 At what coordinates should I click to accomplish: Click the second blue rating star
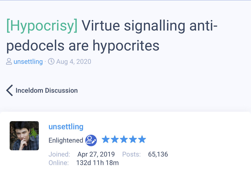(115, 139)
